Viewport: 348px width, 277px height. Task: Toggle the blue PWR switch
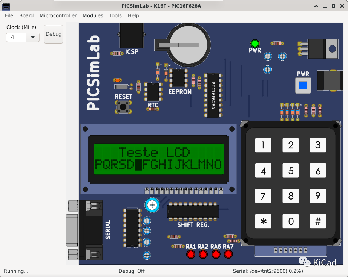[x=303, y=85]
